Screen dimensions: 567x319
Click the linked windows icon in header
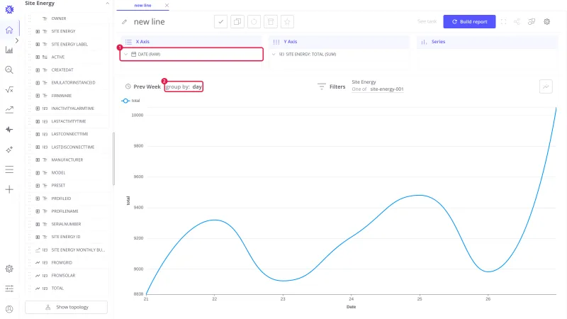532,22
